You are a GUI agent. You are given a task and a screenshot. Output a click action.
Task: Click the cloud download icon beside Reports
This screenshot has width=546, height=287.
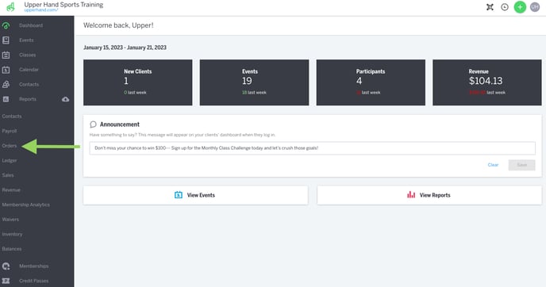(65, 99)
